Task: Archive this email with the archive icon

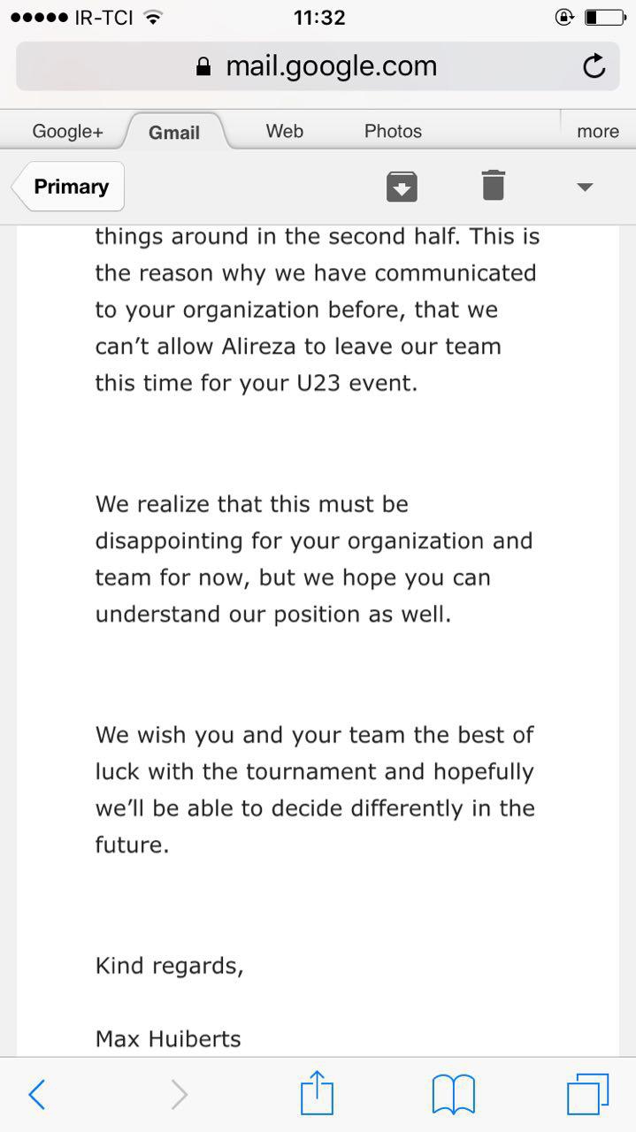Action: [x=402, y=186]
